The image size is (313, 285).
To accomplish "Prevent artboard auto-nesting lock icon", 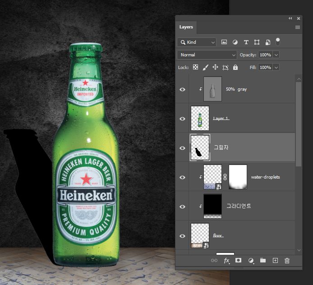I will point(226,68).
